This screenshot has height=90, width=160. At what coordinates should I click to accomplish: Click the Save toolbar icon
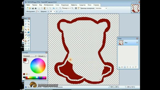tap(33, 8)
